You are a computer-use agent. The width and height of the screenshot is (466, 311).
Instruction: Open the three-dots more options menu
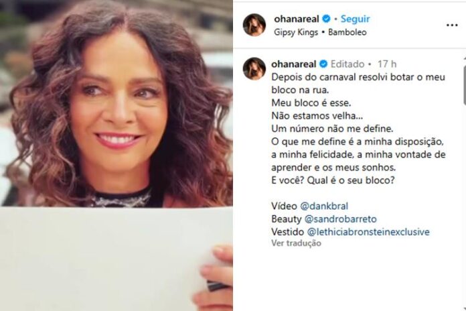[x=452, y=25]
